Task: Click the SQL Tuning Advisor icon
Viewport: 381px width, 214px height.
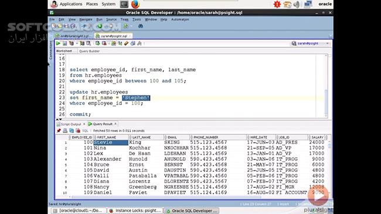Action: pos(89,43)
